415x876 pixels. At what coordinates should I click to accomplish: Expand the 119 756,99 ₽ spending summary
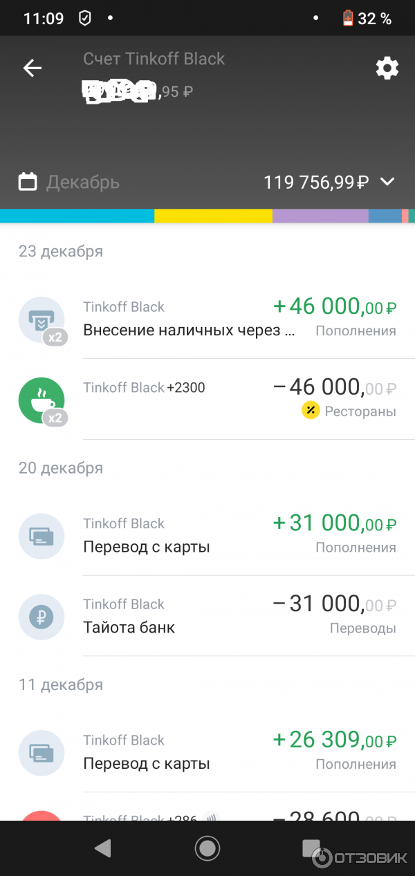315,183
